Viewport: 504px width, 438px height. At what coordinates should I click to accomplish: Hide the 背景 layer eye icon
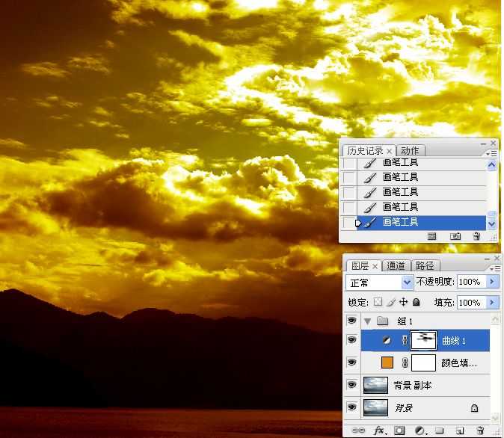coord(351,407)
